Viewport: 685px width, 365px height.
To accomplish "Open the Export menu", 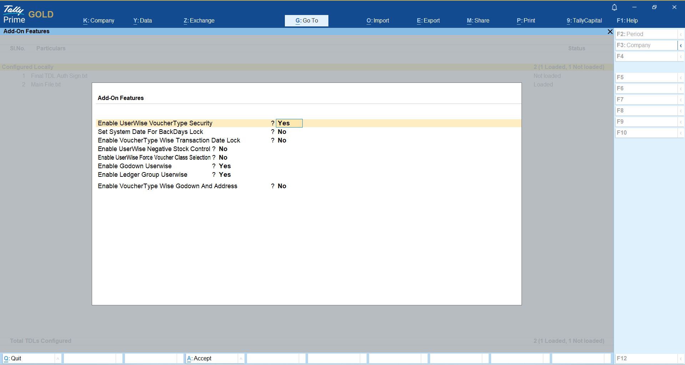I will [428, 21].
